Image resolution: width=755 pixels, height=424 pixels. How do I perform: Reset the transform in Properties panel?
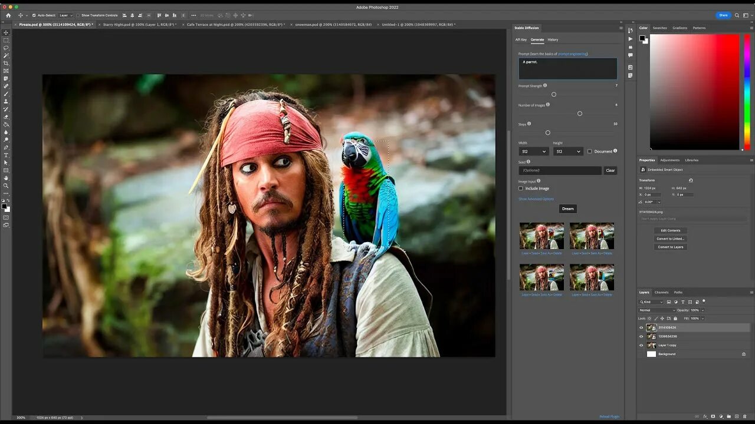click(691, 180)
